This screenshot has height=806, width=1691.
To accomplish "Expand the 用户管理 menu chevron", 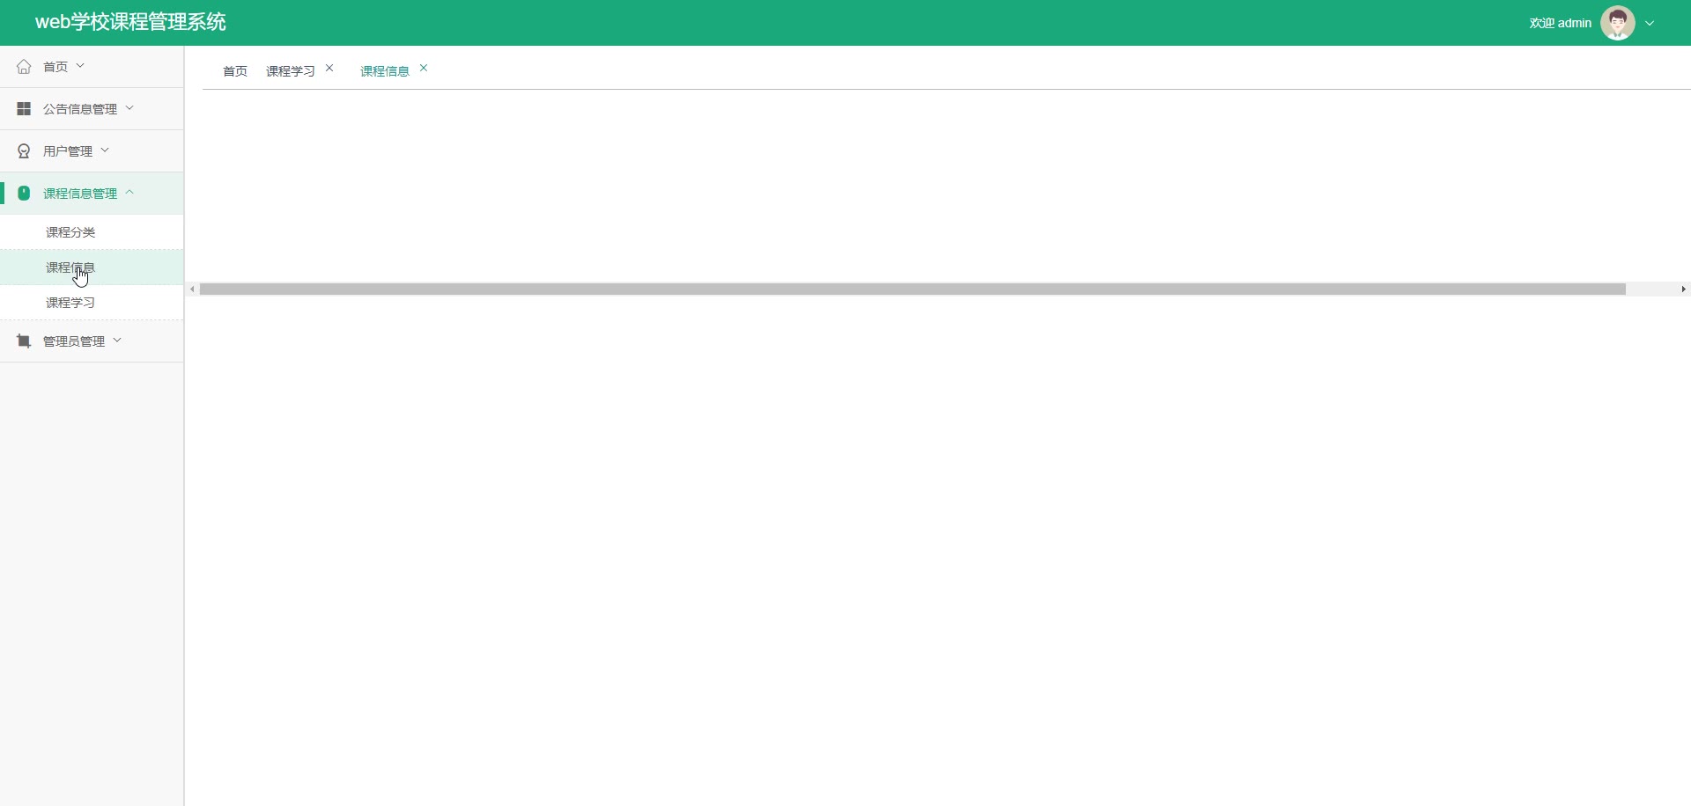I will pyautogui.click(x=105, y=150).
